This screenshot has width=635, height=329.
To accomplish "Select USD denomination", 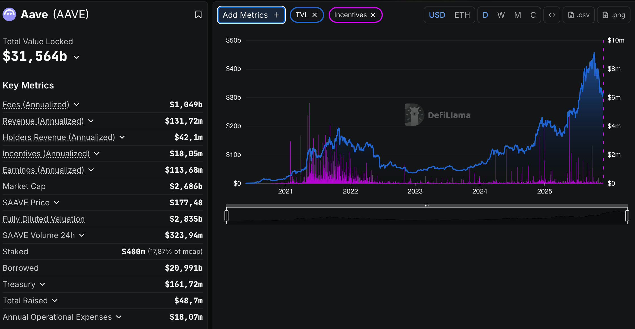I will 437,15.
